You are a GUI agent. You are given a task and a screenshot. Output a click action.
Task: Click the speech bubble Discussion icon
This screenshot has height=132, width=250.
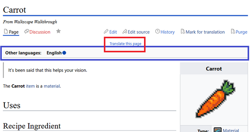click(x=27, y=32)
